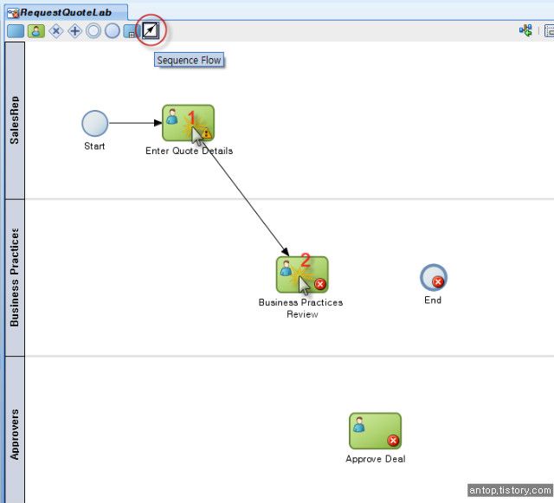Click the tab's RequestQuoteLab process icon

click(x=13, y=13)
